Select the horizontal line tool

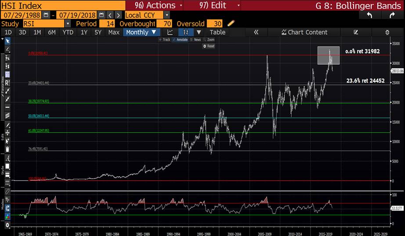click(x=7, y=107)
